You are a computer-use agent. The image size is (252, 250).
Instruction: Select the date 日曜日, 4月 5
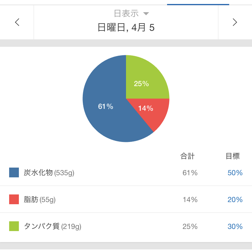pos(126,27)
